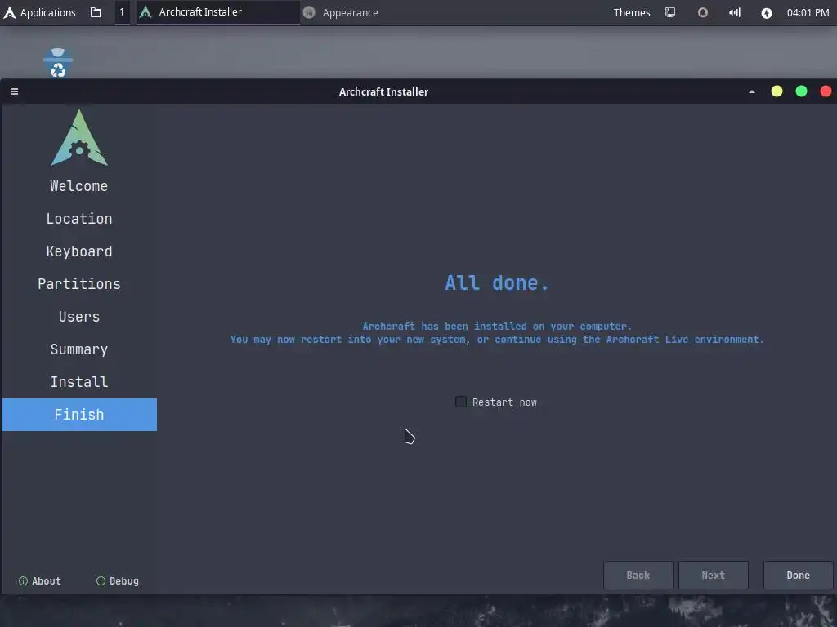Viewport: 837px width, 627px height.
Task: Select the Summary step in sidebar
Action: tap(79, 349)
